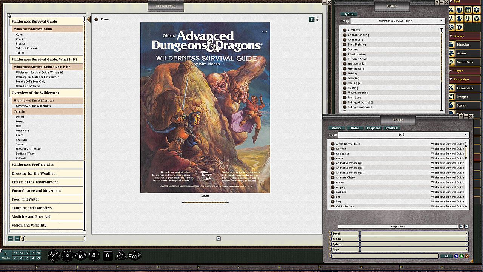Click the table of contents search field
This screenshot has width=483, height=272.
click(x=54, y=239)
